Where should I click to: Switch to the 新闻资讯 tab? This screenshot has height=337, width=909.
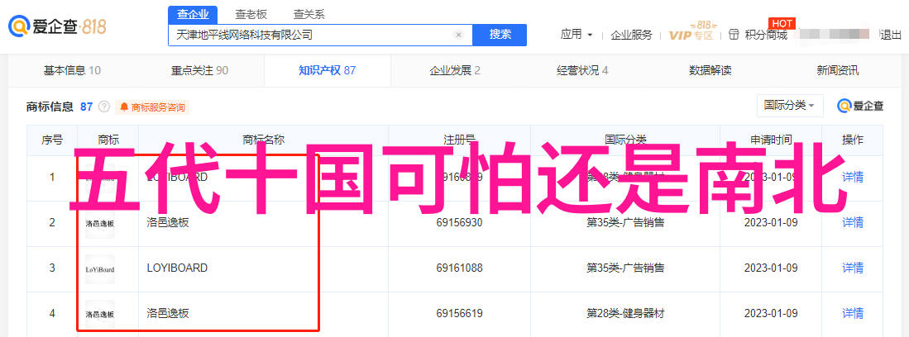(838, 71)
